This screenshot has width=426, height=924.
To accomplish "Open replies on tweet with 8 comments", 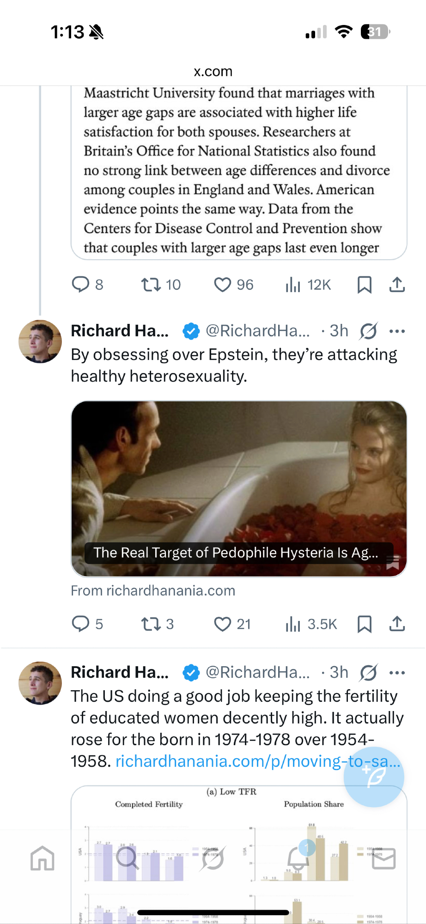I will pos(87,285).
